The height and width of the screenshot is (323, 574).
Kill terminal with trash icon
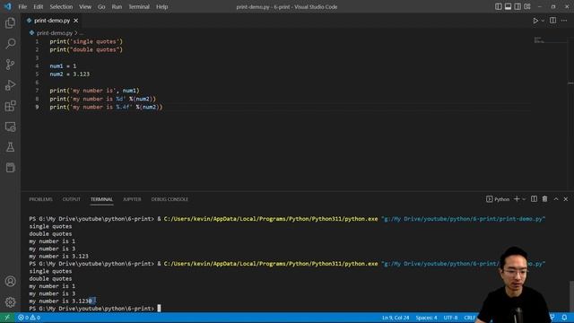[x=544, y=199]
